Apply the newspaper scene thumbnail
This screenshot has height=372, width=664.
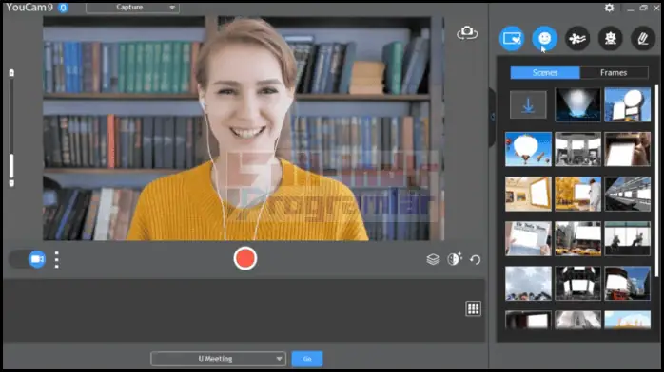(528, 238)
